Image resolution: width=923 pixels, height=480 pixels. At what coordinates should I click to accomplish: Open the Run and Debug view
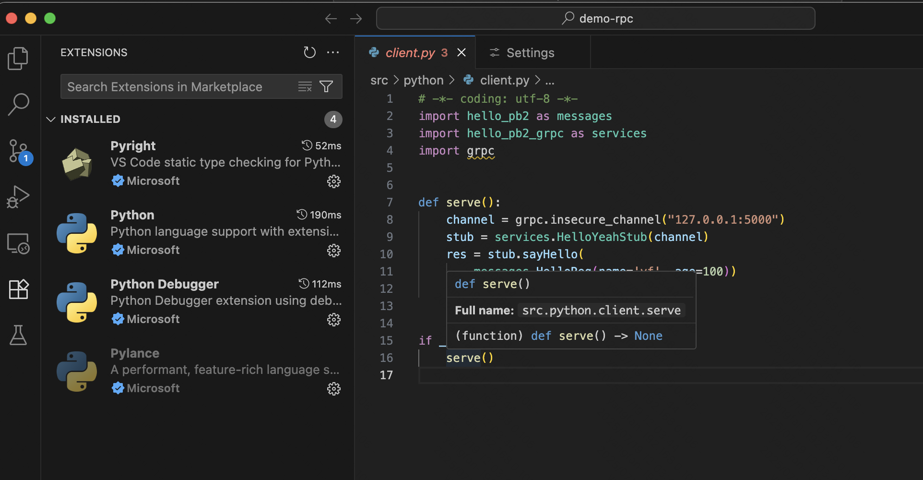click(18, 197)
